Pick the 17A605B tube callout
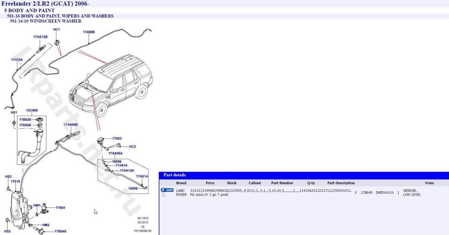This screenshot has height=235, width=449. pos(71,125)
